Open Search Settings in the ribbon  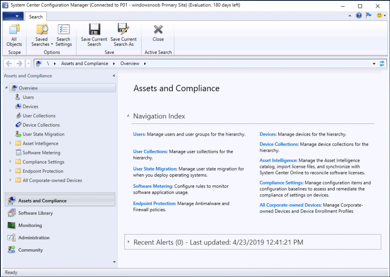click(64, 35)
